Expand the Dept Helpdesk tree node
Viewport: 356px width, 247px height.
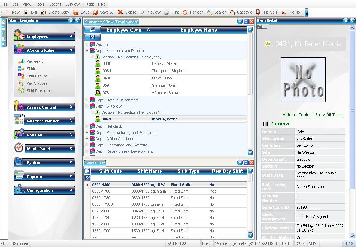(87, 126)
